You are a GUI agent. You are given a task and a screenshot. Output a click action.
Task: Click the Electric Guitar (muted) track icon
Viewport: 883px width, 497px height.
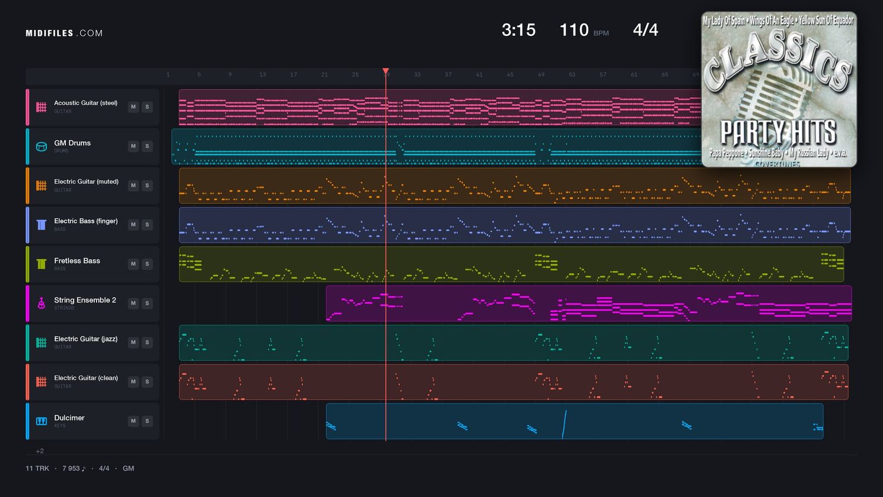coord(41,185)
